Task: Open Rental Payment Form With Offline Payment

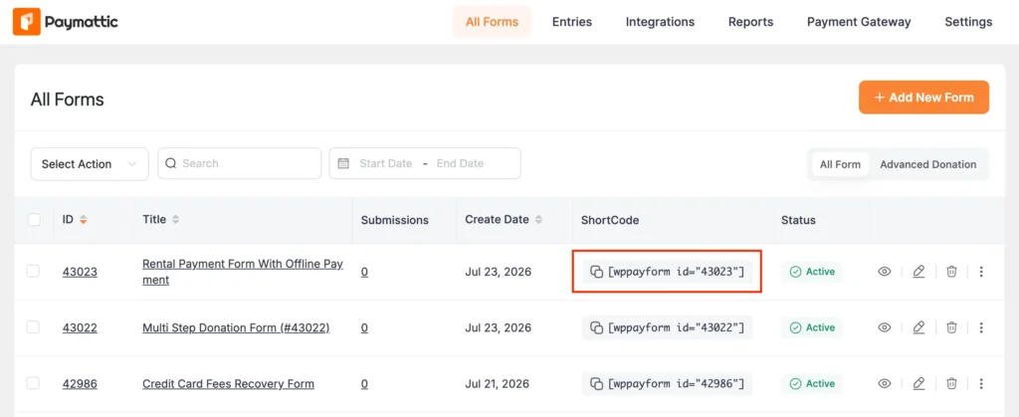Action: click(243, 272)
